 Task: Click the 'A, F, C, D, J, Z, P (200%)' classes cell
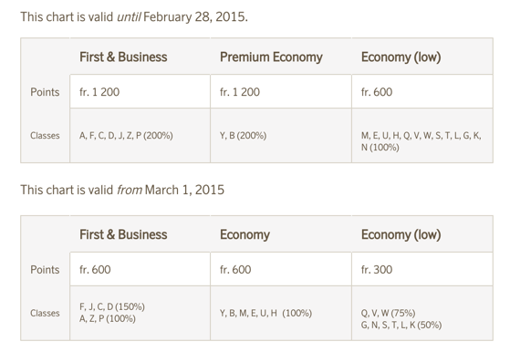(x=140, y=136)
